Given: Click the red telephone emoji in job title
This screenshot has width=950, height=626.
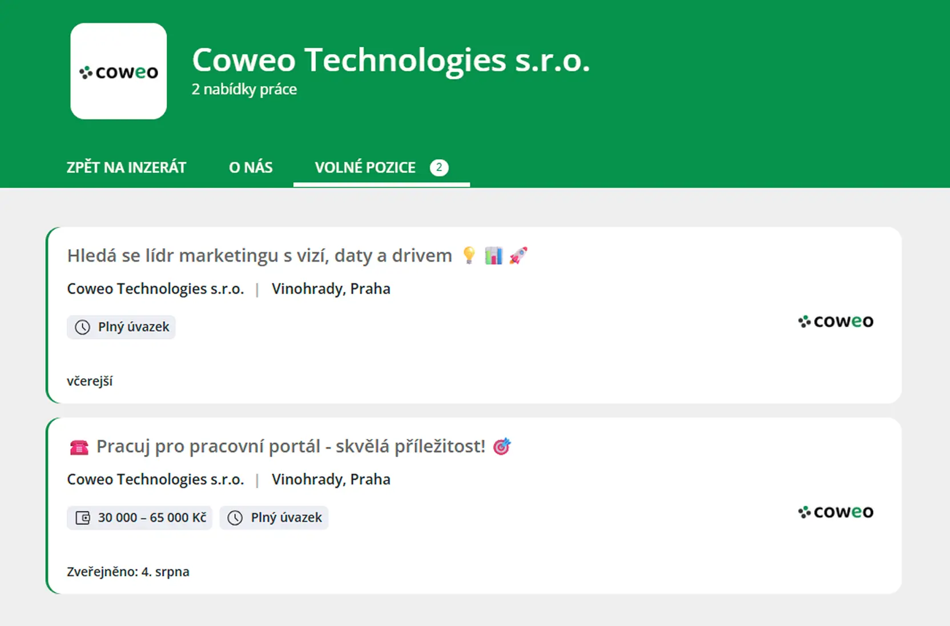Looking at the screenshot, I should pyautogui.click(x=79, y=447).
